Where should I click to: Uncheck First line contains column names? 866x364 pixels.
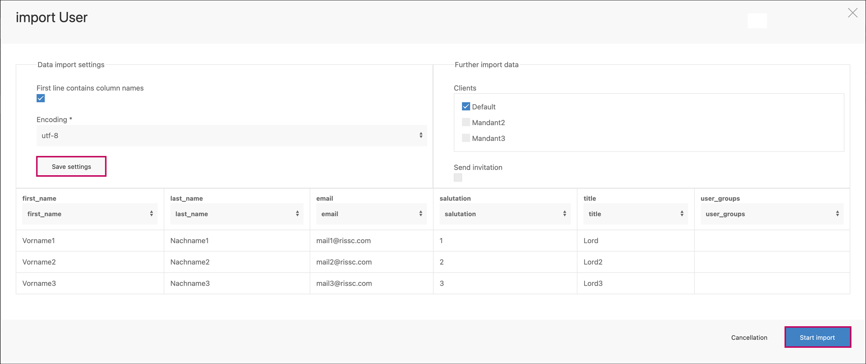(41, 98)
